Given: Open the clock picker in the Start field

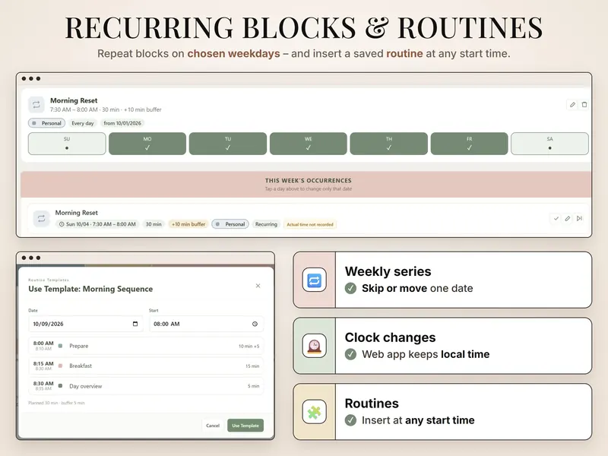Looking at the screenshot, I should point(255,324).
